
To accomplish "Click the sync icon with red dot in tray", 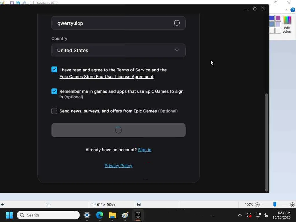I will click(x=249, y=215).
